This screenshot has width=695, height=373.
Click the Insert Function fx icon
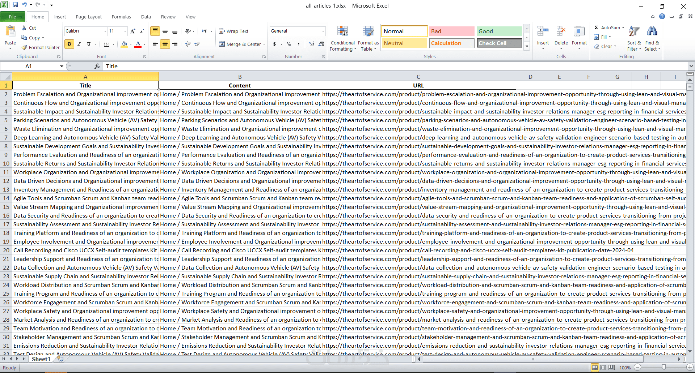click(97, 66)
